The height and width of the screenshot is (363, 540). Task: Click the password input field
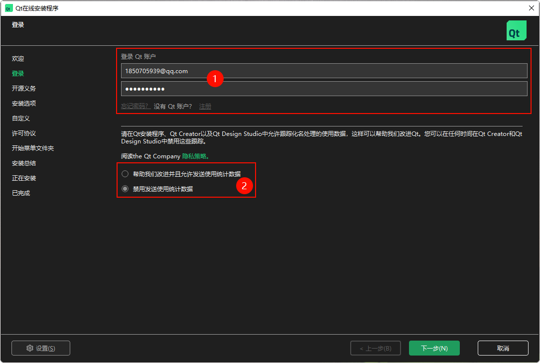[324, 89]
